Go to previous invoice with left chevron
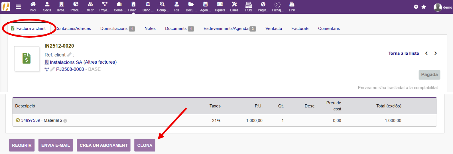The image size is (453, 154). coord(426,53)
